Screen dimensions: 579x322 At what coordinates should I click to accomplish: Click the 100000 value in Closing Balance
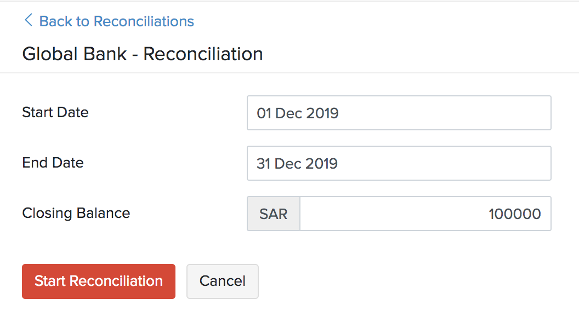coord(514,214)
